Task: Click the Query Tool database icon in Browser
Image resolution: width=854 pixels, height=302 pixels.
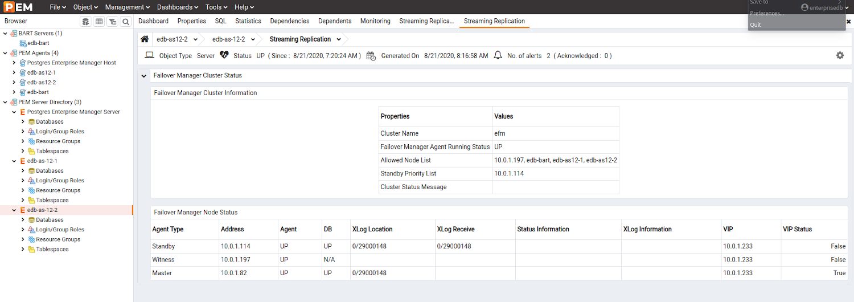Action: point(85,21)
